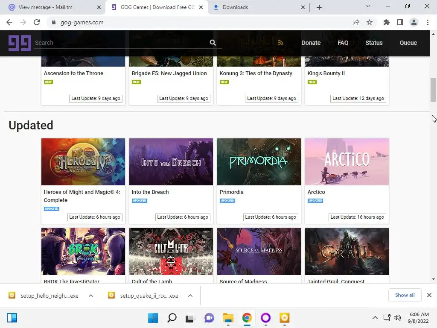Open Windows taskbar search
The width and height of the screenshot is (437, 328).
click(x=172, y=318)
